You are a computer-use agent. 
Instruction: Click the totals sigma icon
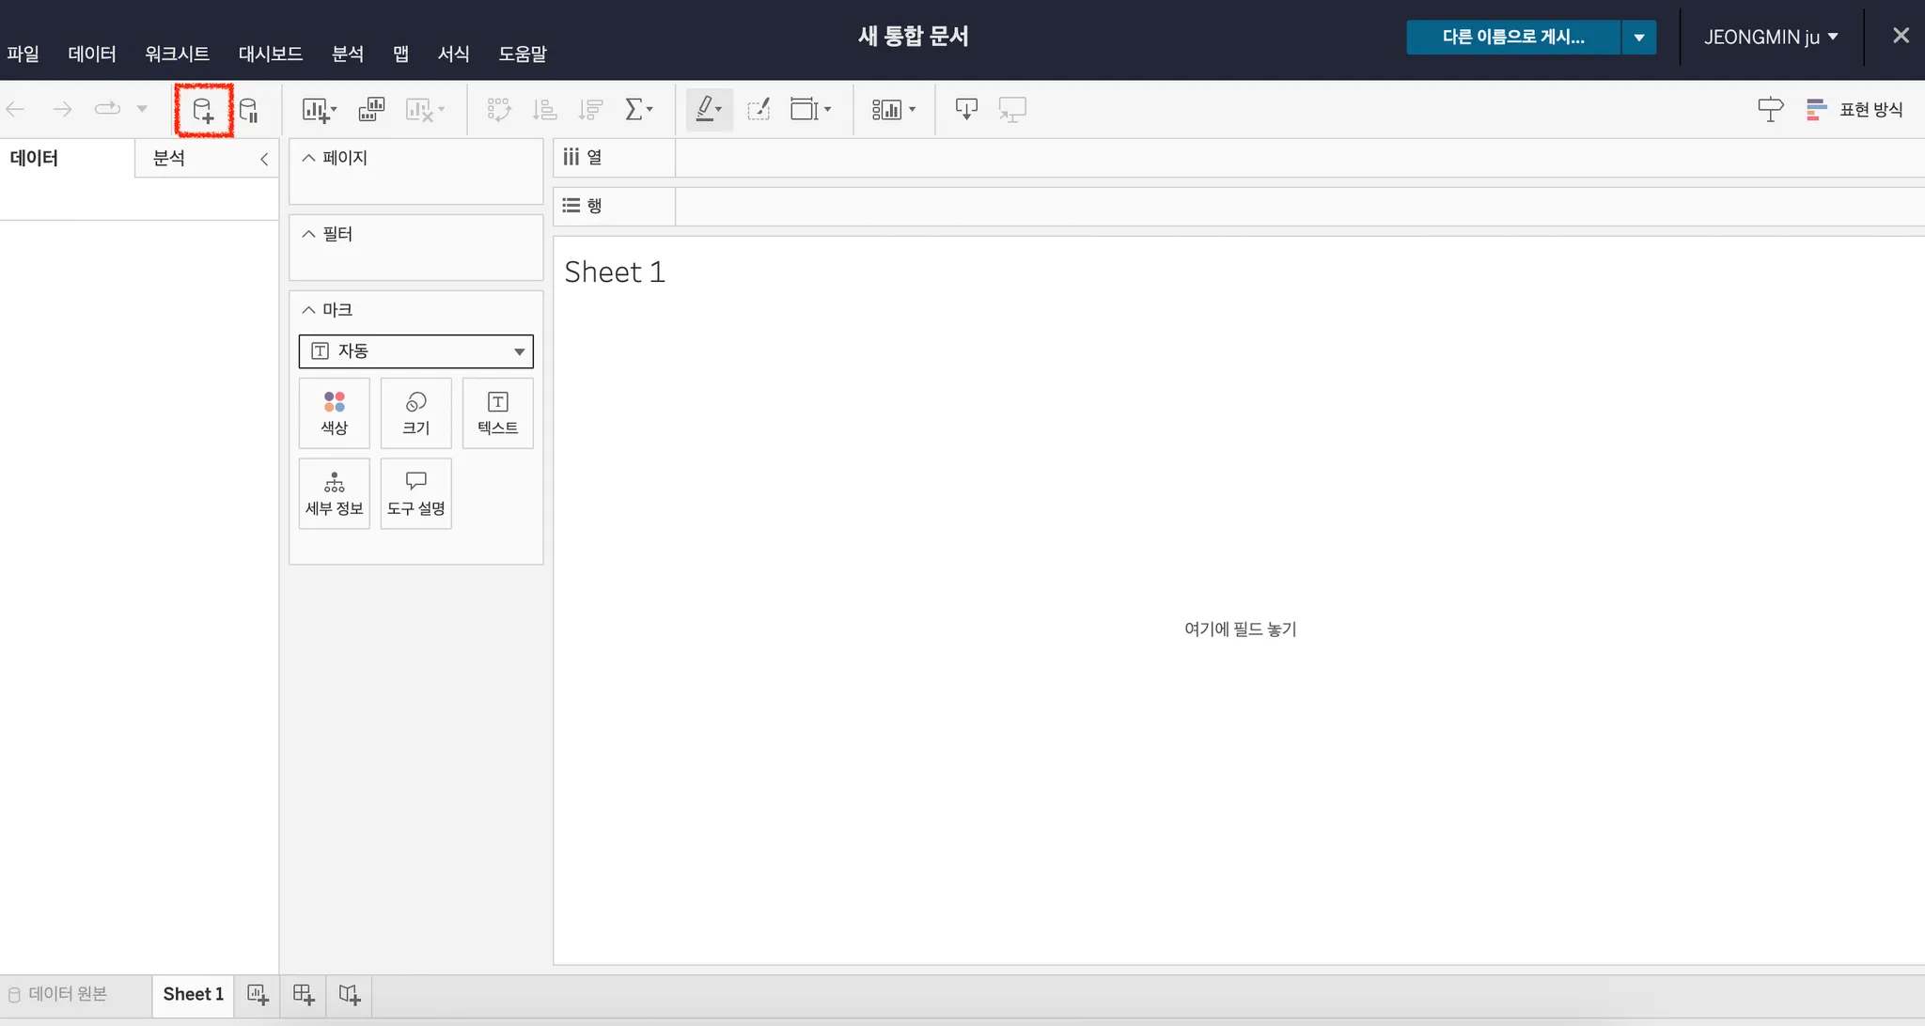point(637,110)
